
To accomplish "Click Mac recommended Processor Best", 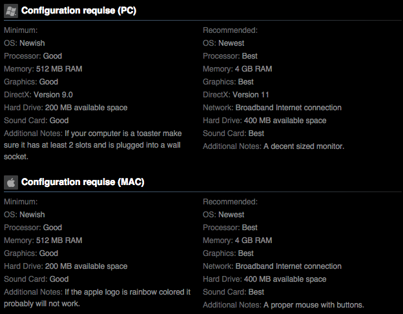I will click(x=231, y=228).
